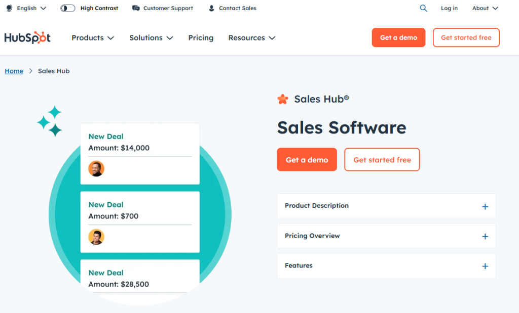Click Get started free below Sales Software
The height and width of the screenshot is (313, 519).
pyautogui.click(x=382, y=159)
